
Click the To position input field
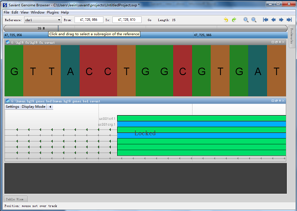click(127, 20)
